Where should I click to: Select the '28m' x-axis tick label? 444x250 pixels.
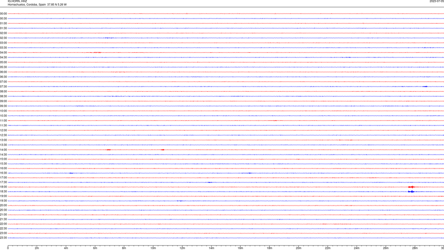coord(415,248)
